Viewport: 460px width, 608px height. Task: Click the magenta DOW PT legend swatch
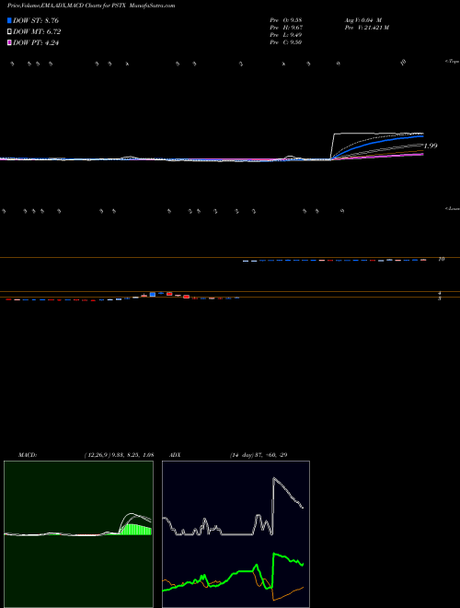[x=10, y=43]
